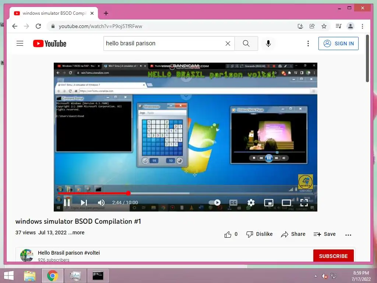Switch to theater mode
Screen dimensions: 377x283
pos(286,203)
